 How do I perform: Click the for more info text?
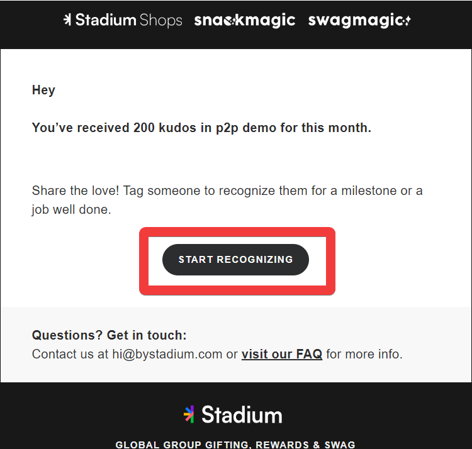pyautogui.click(x=364, y=354)
